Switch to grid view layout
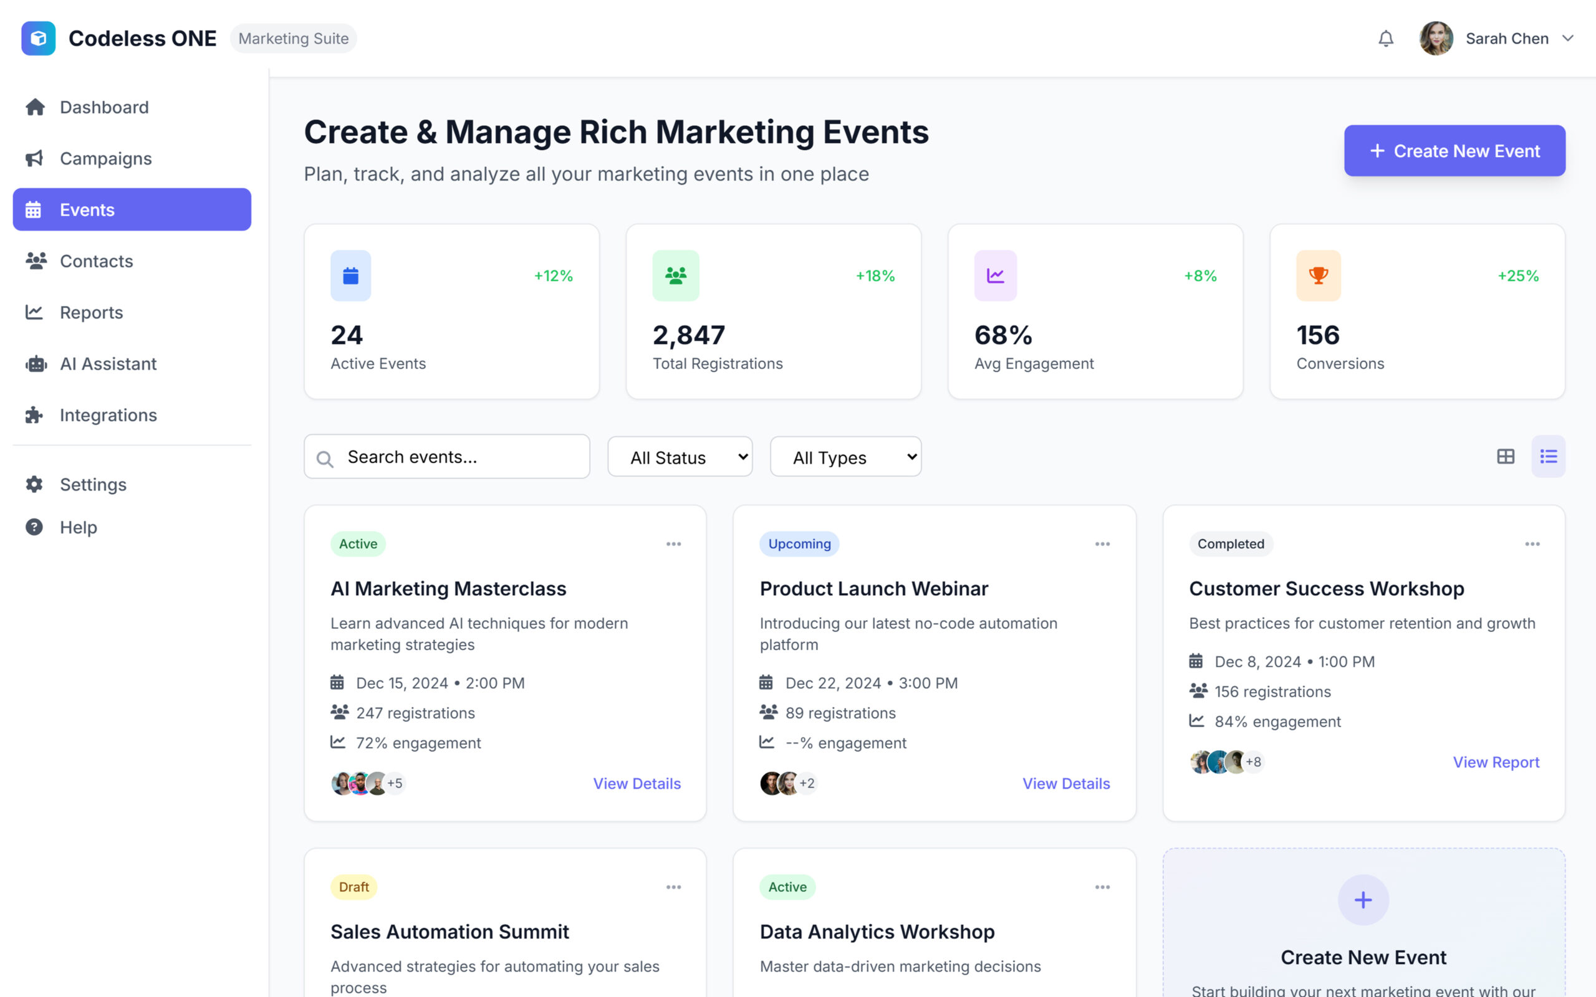Image resolution: width=1596 pixels, height=997 pixels. [x=1506, y=456]
